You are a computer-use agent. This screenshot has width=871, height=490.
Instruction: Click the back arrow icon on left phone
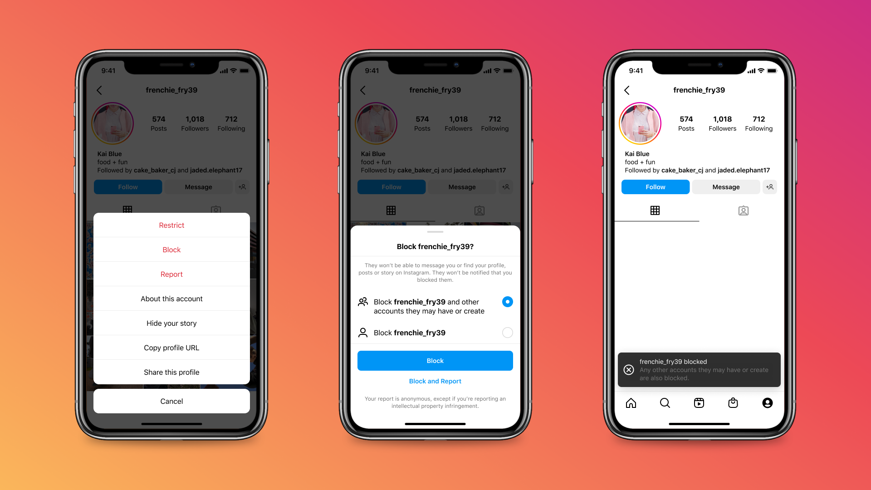[99, 90]
